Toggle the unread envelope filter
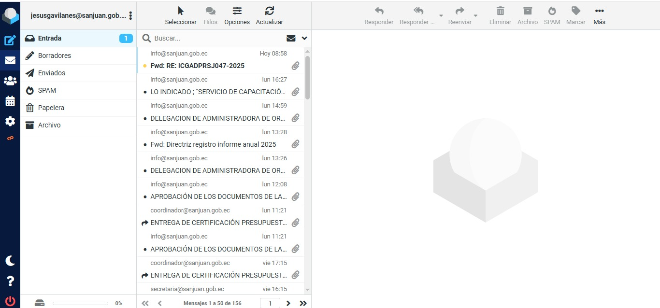660x308 pixels. point(291,38)
